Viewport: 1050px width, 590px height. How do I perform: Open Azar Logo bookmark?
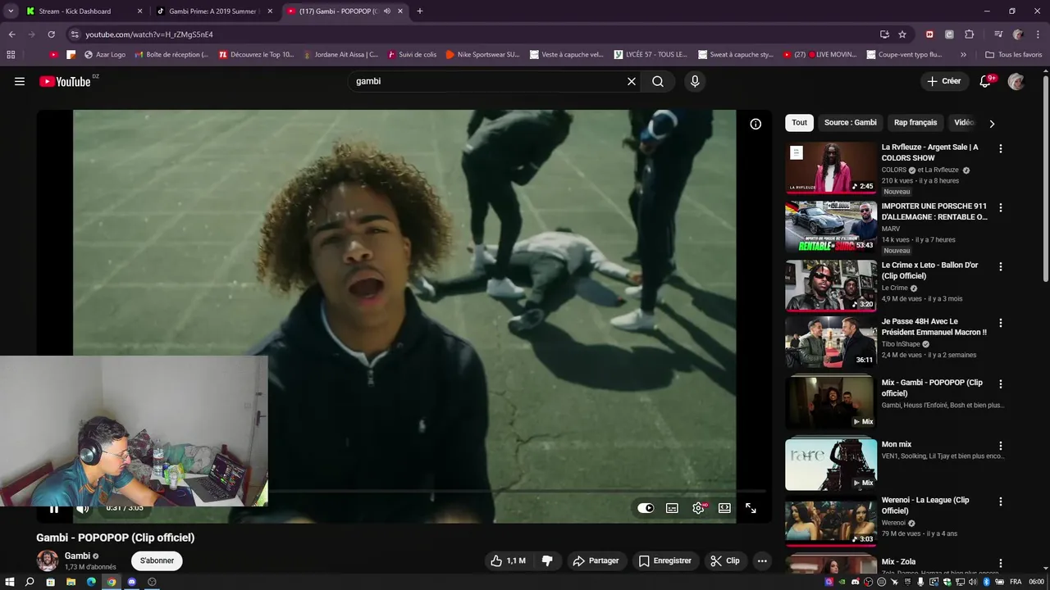[105, 55]
